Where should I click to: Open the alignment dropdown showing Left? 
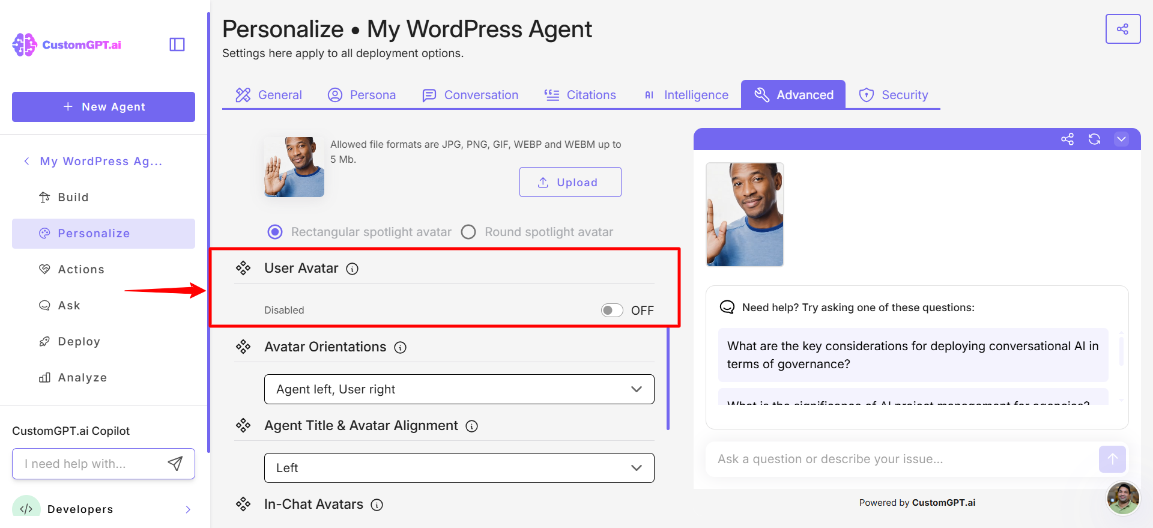(x=459, y=468)
